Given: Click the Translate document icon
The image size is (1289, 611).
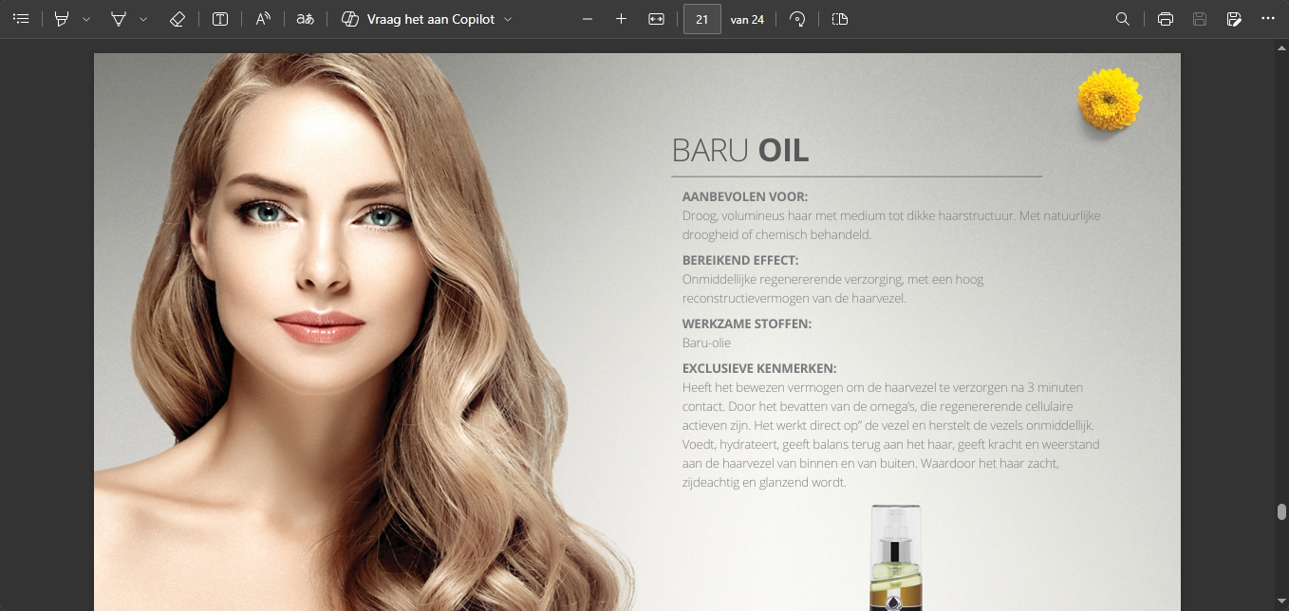Looking at the screenshot, I should point(305,19).
